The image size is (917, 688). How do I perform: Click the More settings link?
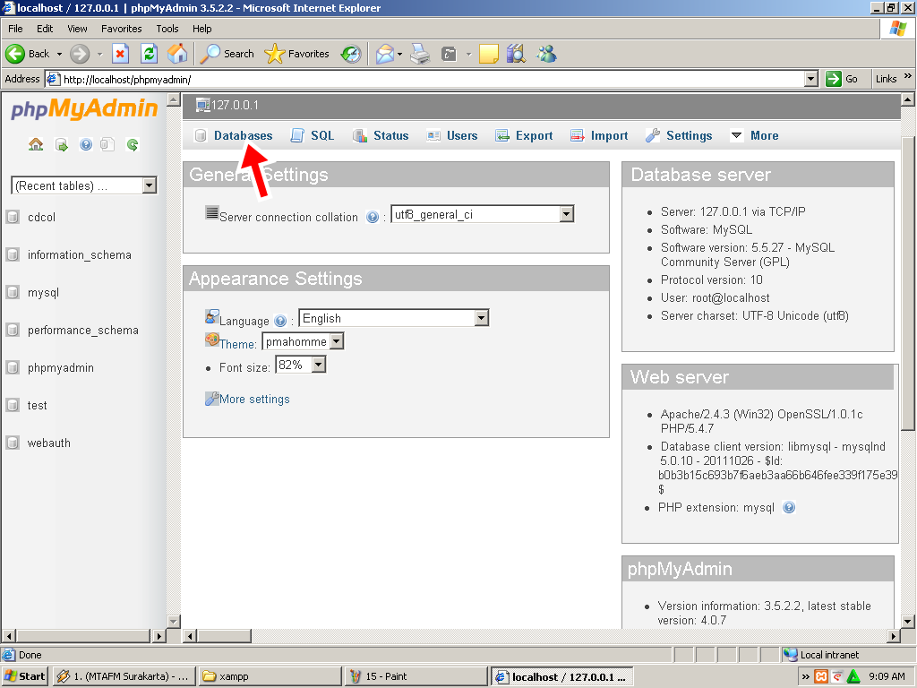coord(254,399)
